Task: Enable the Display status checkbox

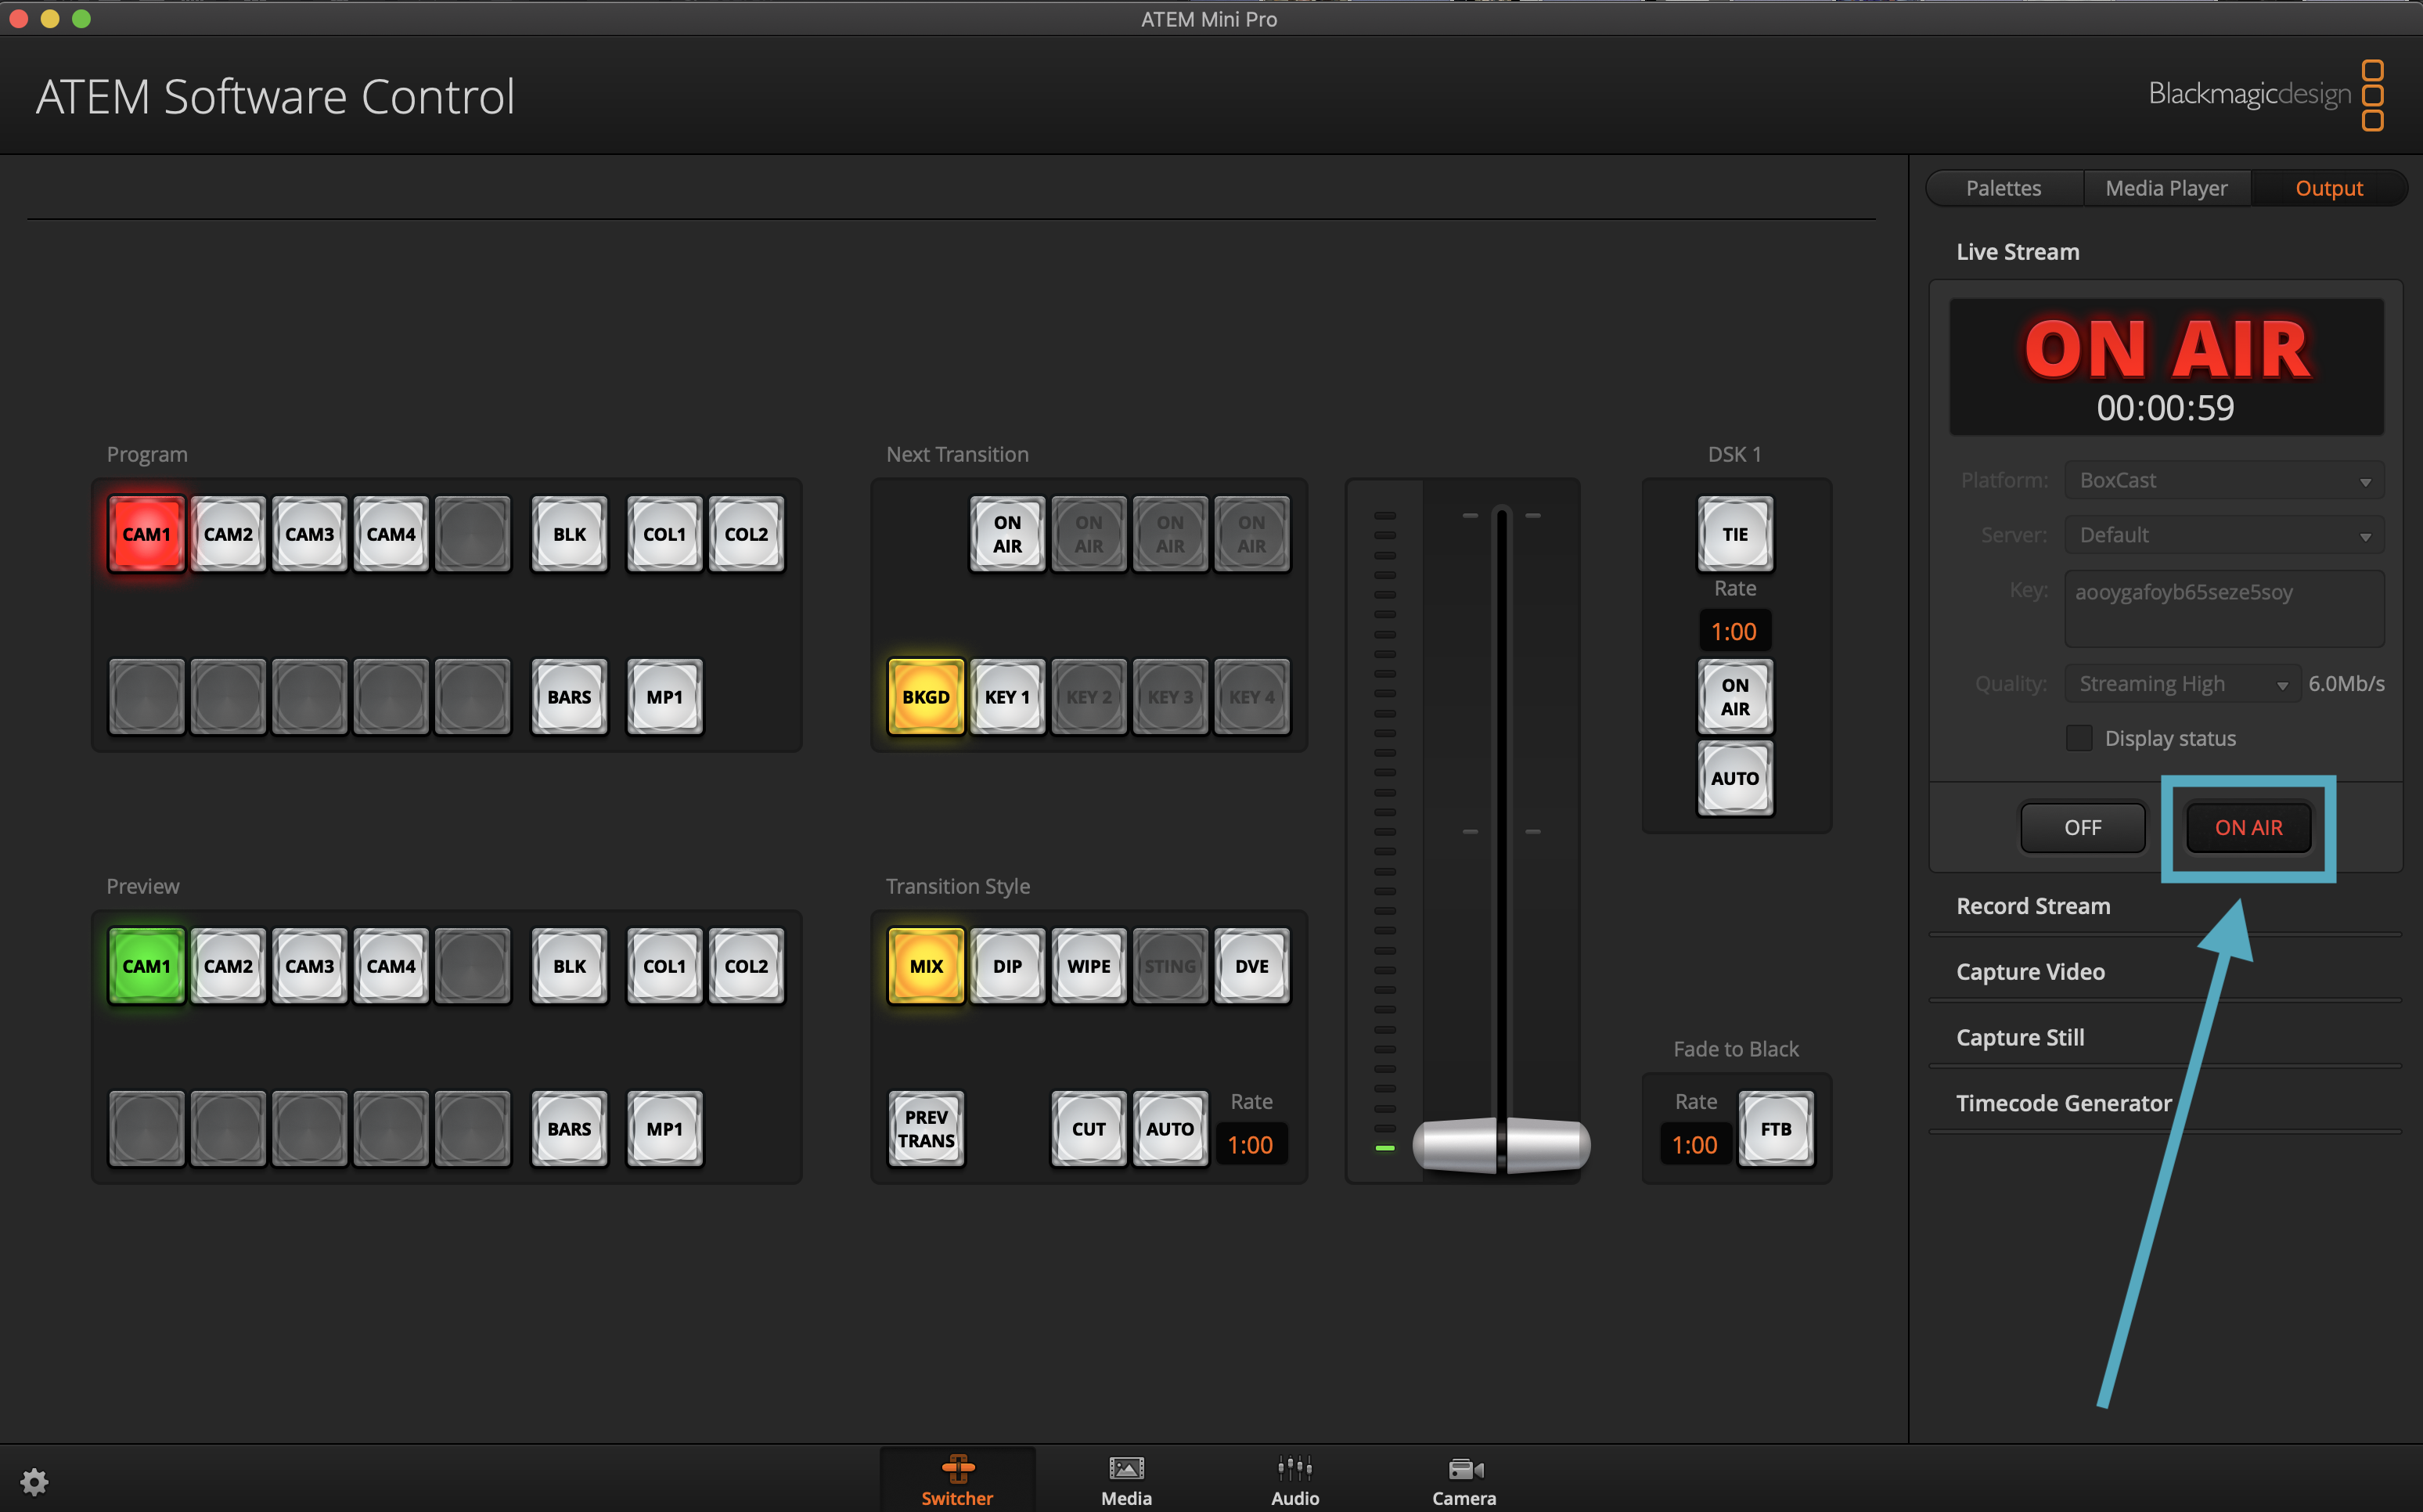Action: click(x=2078, y=738)
